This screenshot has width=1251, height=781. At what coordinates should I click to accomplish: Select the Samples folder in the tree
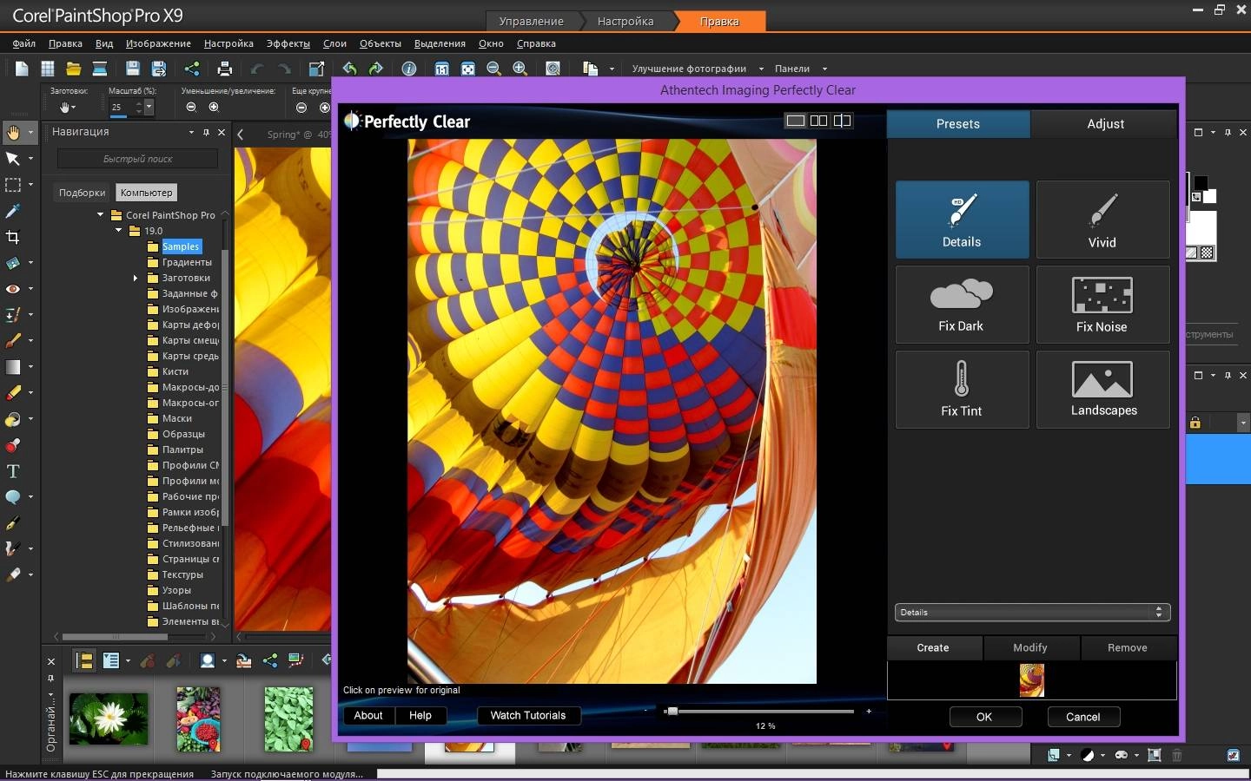coord(181,246)
